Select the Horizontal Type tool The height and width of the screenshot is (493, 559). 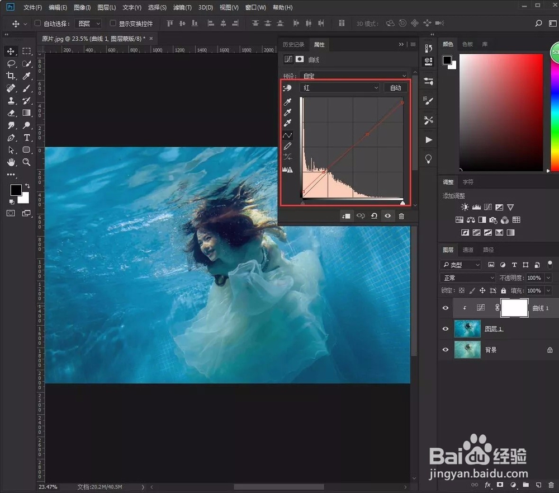pos(26,138)
